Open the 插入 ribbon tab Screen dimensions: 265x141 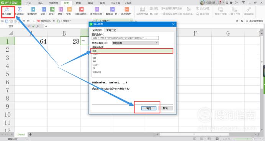pos(41,3)
